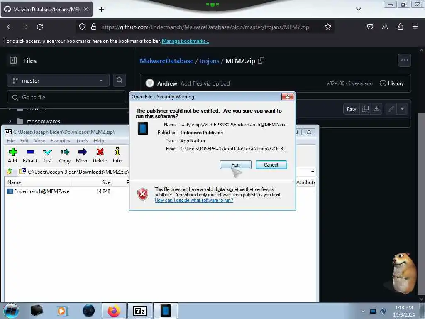Click the 7-Zip Add toolbar icon
This screenshot has height=319, width=425.
[12, 155]
